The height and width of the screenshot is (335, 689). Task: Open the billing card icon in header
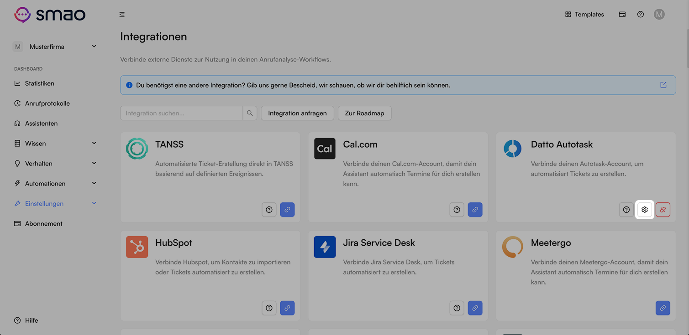pyautogui.click(x=622, y=14)
